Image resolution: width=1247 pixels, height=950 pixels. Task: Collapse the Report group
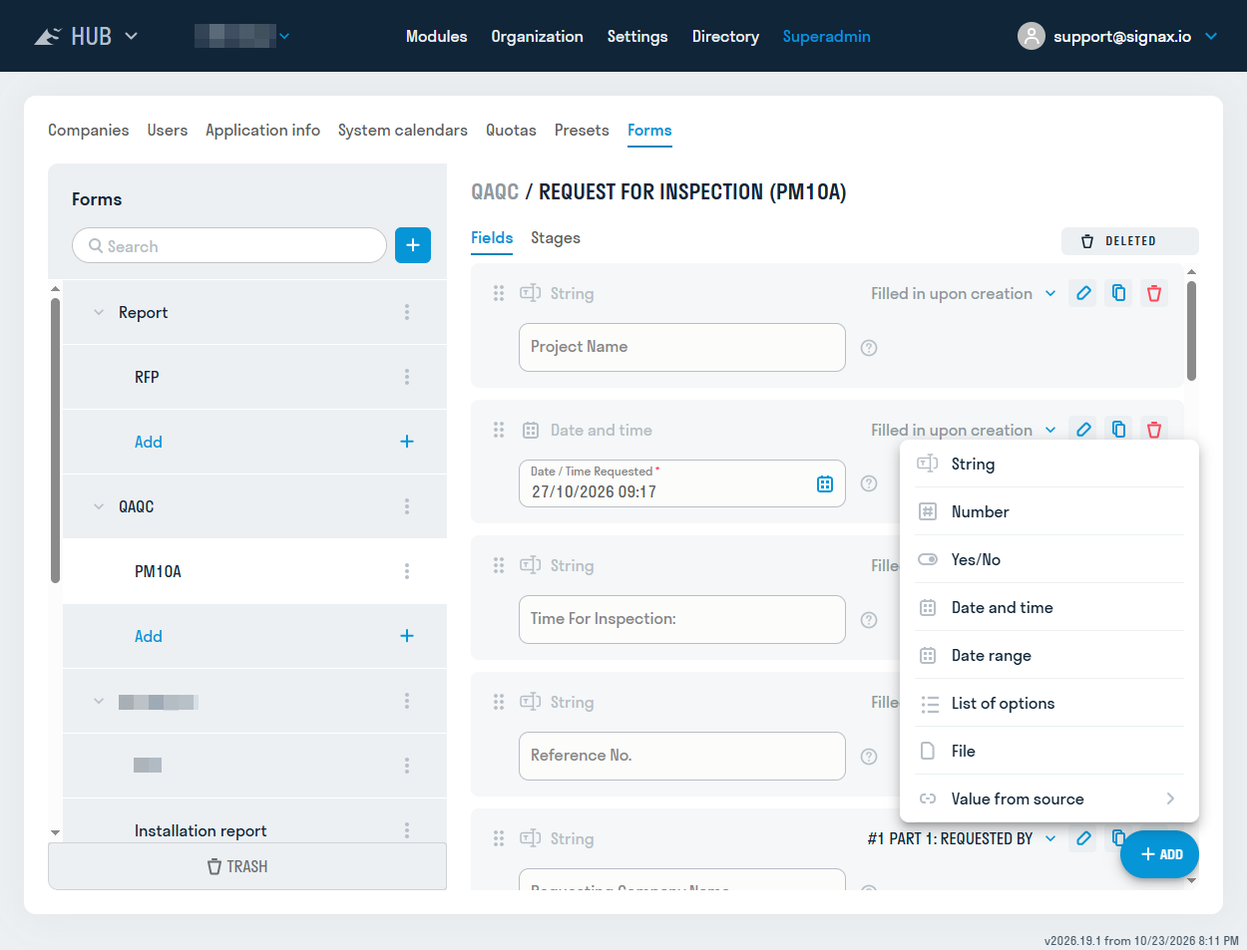click(x=99, y=312)
